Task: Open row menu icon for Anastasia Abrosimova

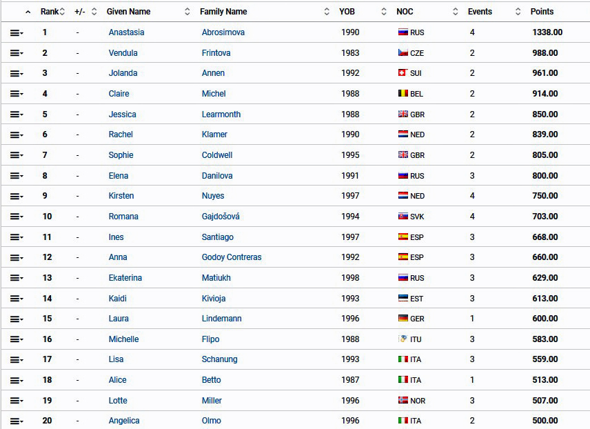Action: [17, 33]
